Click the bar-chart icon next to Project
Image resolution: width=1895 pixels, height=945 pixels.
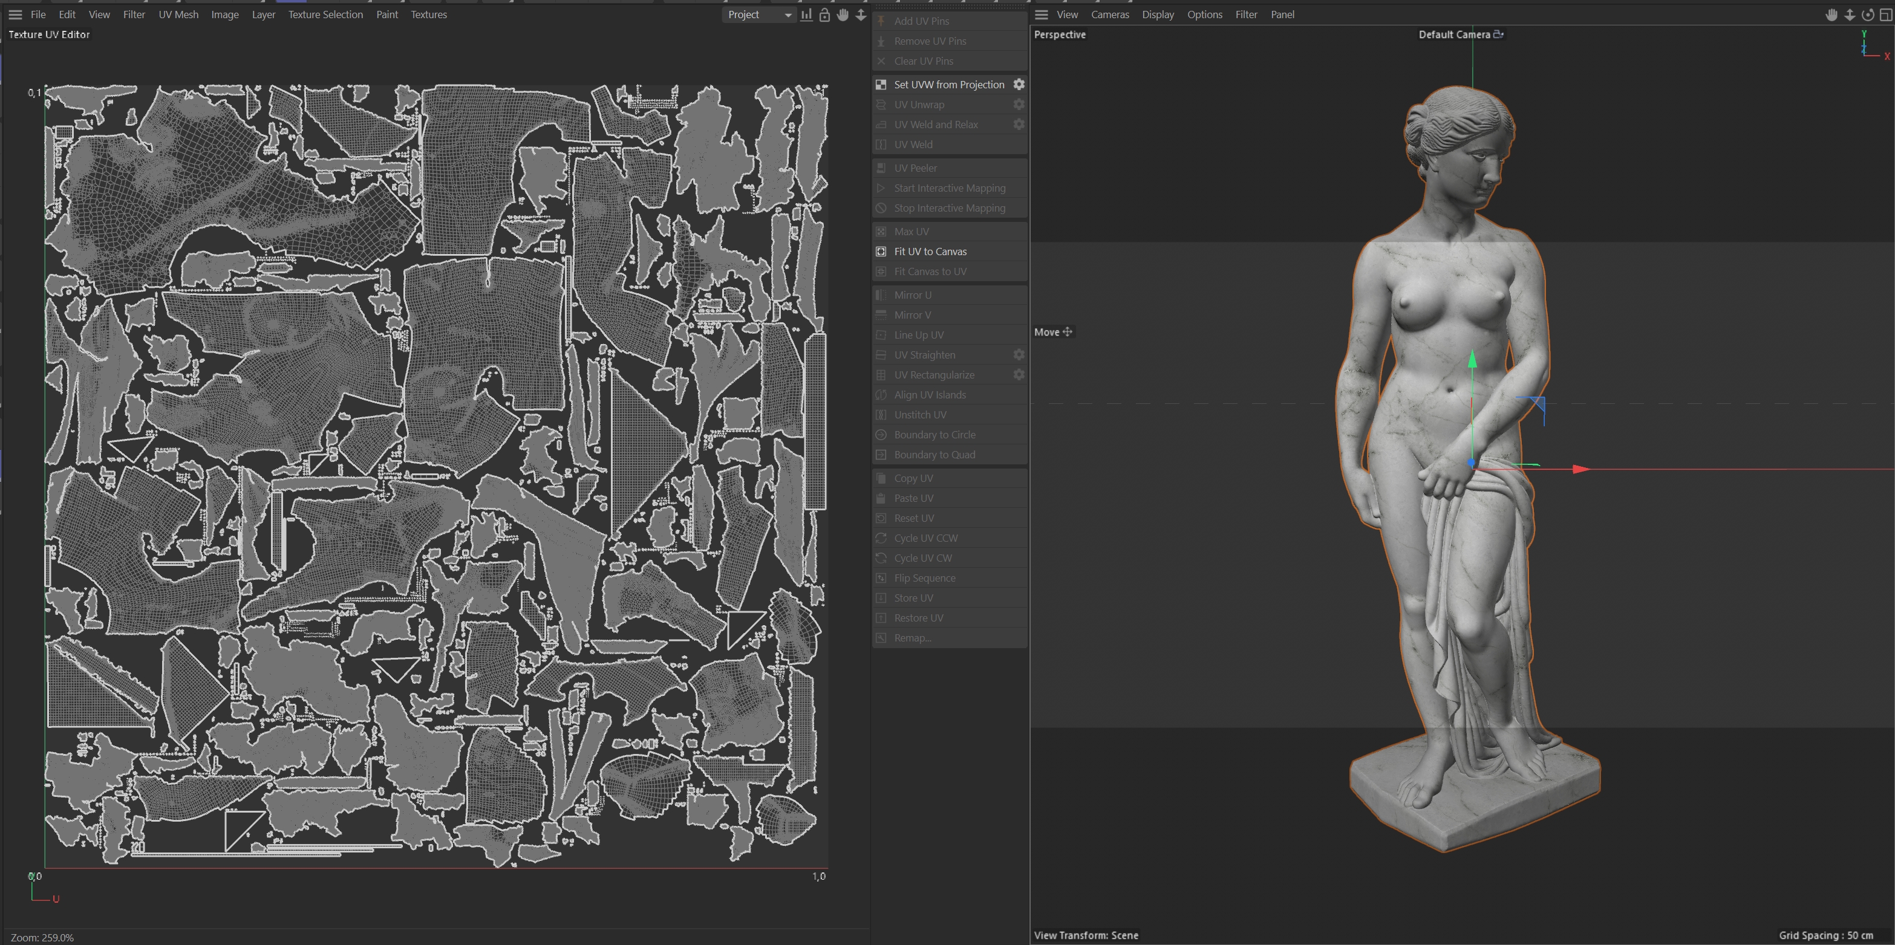coord(806,15)
